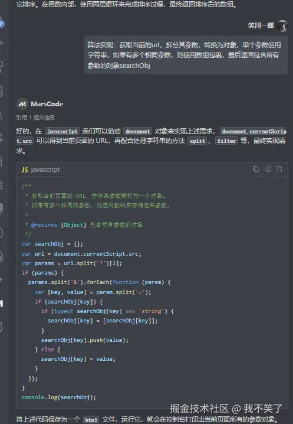The height and width of the screenshot is (424, 293).
Task: Click the inline document code tag
Action: [138, 131]
